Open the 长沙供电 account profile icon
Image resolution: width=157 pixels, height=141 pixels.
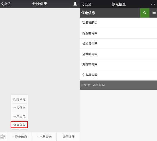click(75, 4)
